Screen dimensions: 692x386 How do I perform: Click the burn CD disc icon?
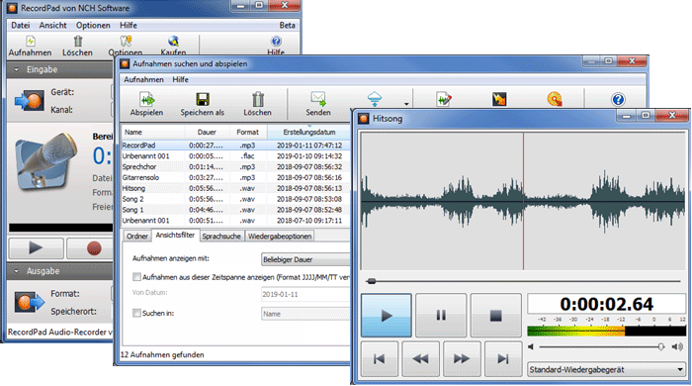point(555,99)
